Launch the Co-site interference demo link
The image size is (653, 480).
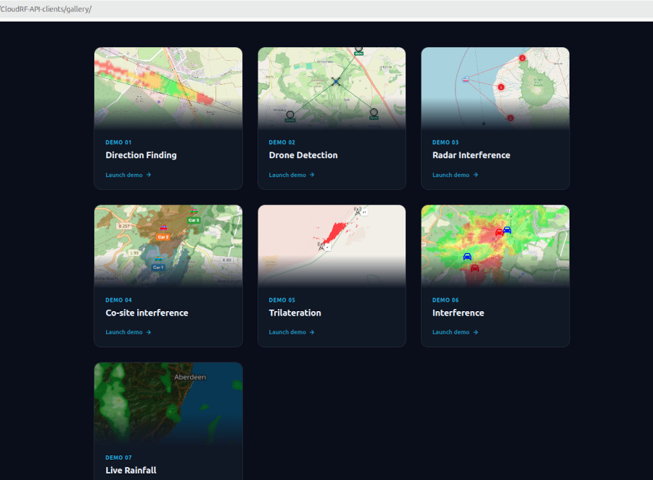pos(128,332)
